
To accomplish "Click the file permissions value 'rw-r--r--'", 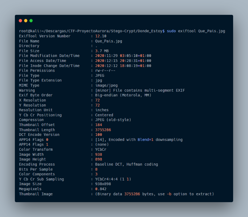I will click(x=105, y=71).
